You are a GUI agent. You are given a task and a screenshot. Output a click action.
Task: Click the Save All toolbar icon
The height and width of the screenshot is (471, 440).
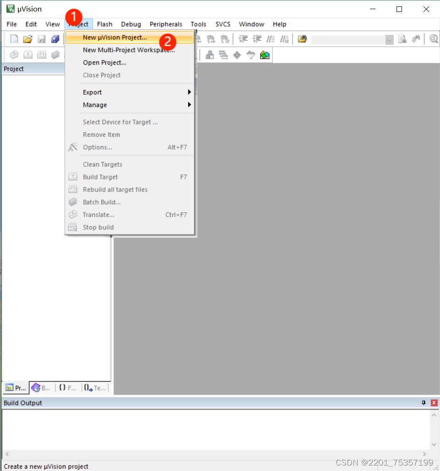coord(55,39)
